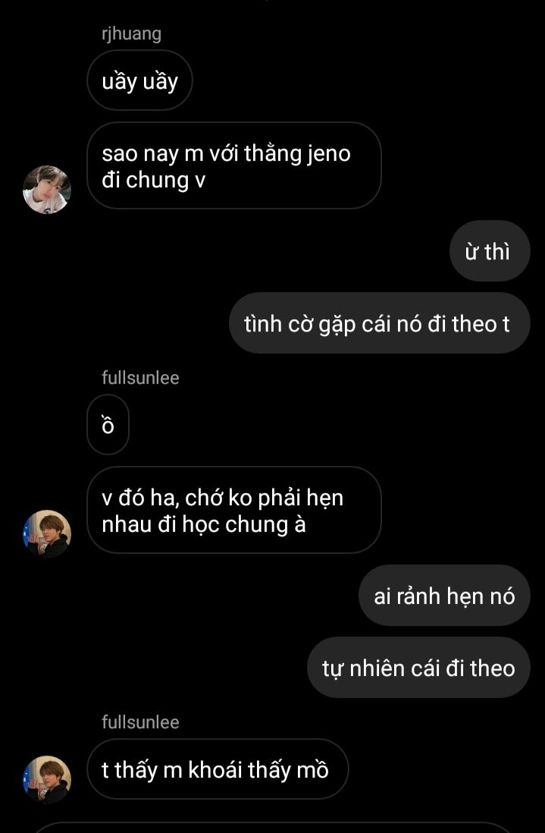
Task: Select the 't thấy m khoái thấy mồ' bubble
Action: point(218,769)
